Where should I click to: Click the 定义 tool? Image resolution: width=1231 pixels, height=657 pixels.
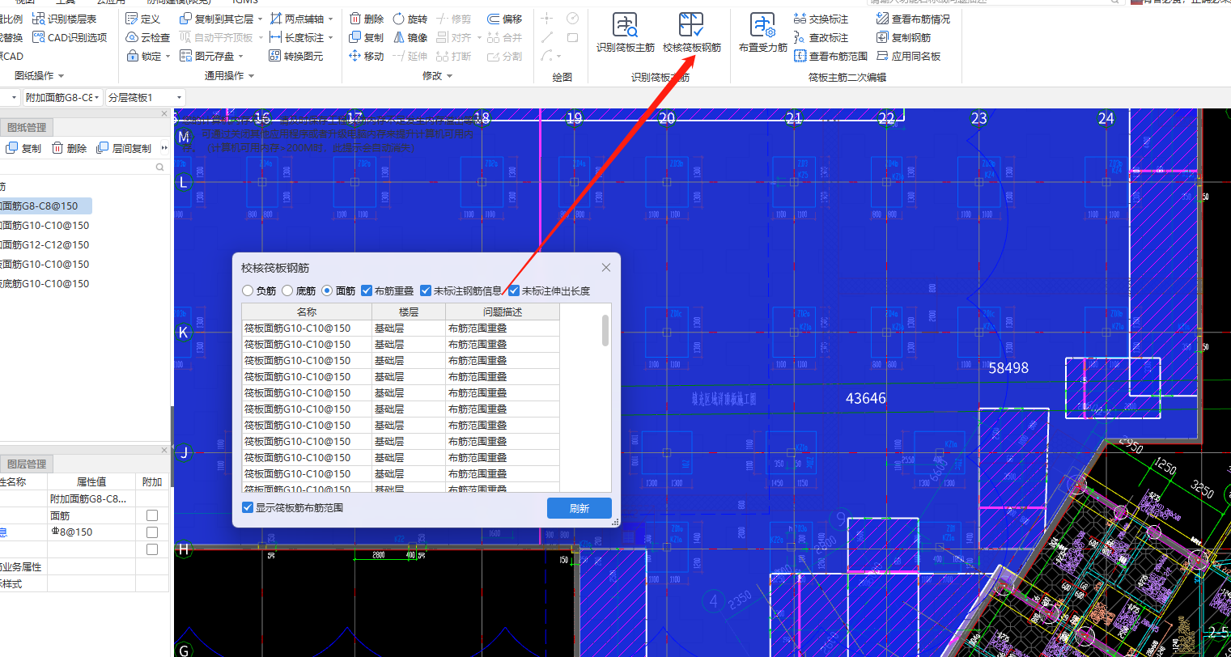(x=143, y=19)
